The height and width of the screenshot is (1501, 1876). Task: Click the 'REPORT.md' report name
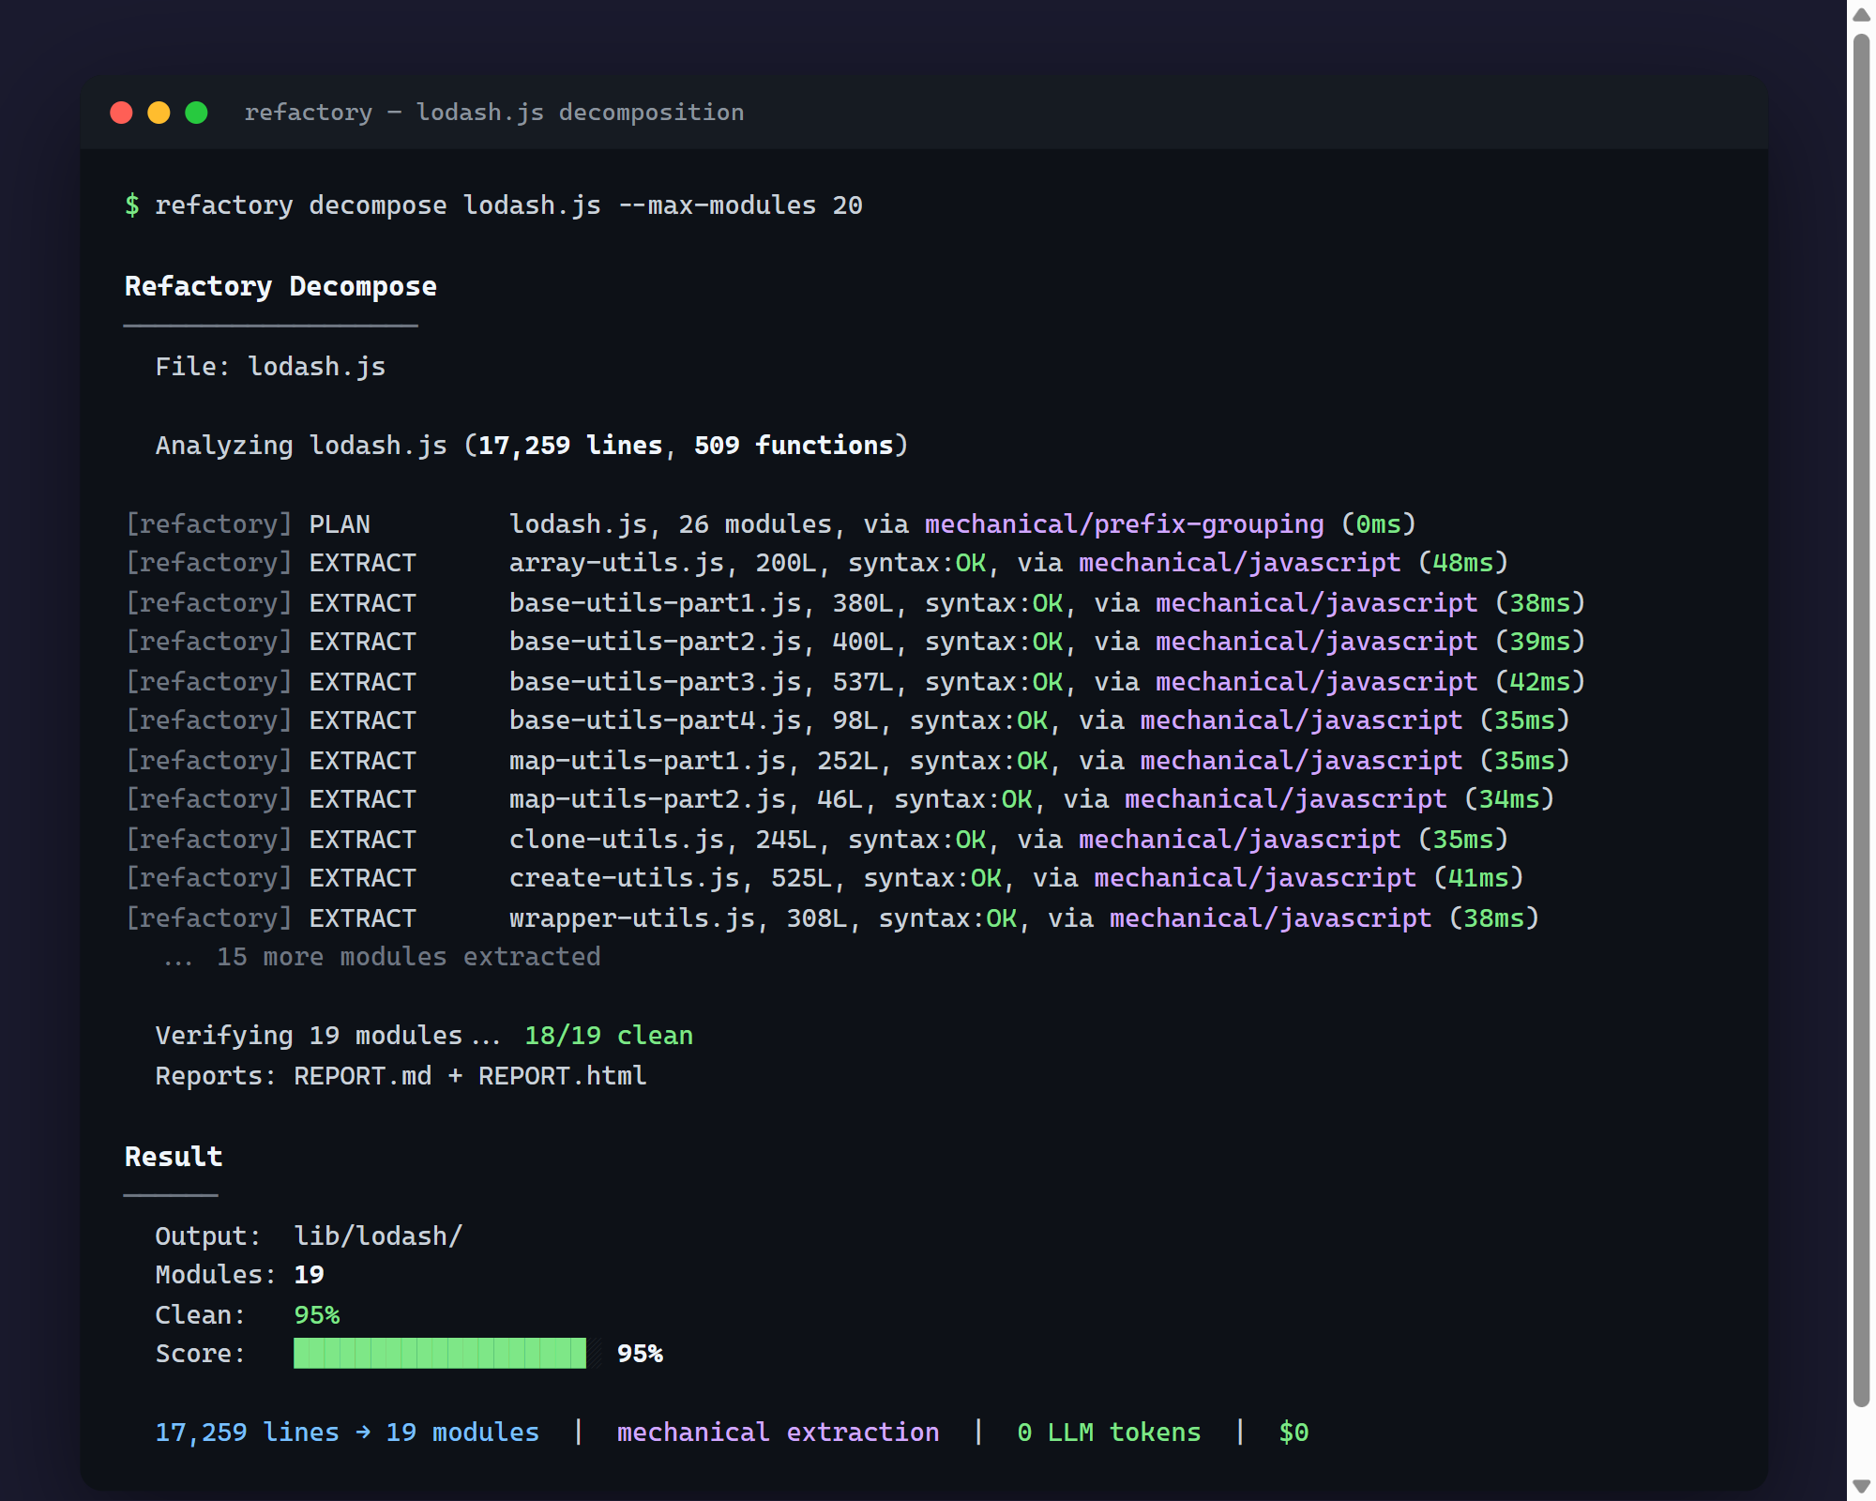pos(362,1075)
